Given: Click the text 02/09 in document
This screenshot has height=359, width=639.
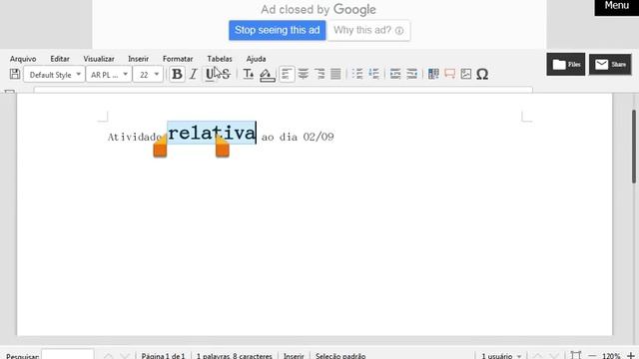Looking at the screenshot, I should (319, 137).
